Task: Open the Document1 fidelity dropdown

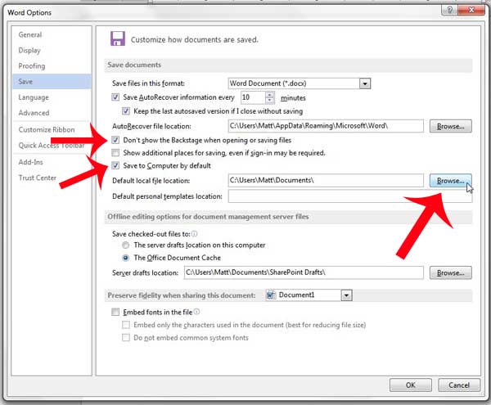Action: point(346,295)
